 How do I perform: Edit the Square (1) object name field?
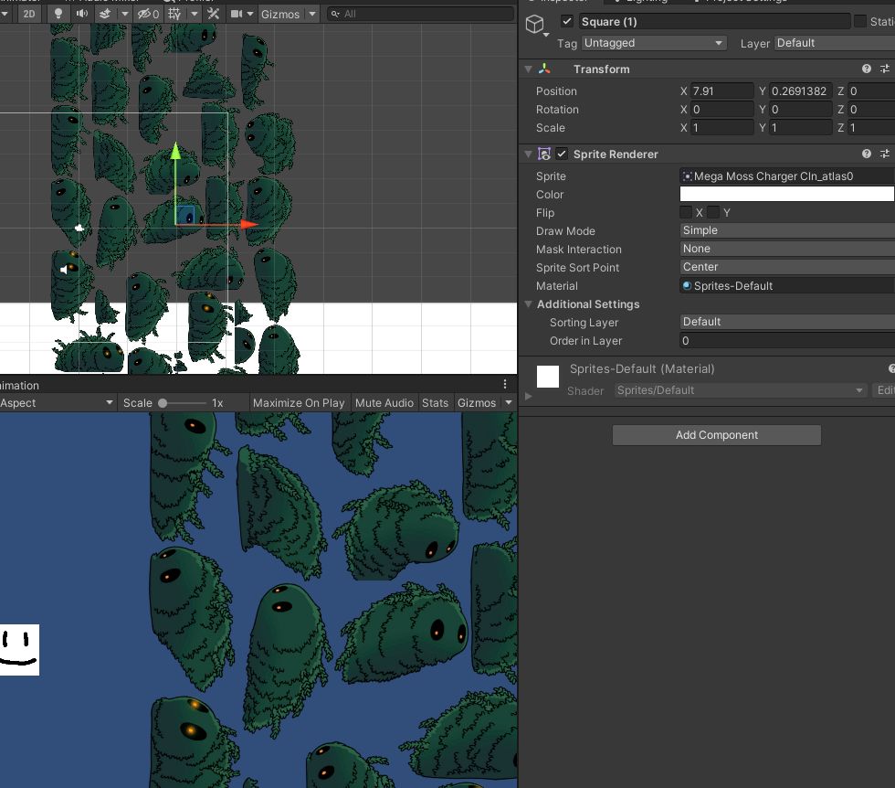714,22
